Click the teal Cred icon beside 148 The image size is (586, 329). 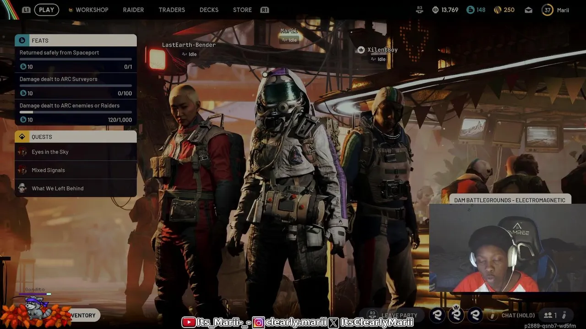click(470, 10)
